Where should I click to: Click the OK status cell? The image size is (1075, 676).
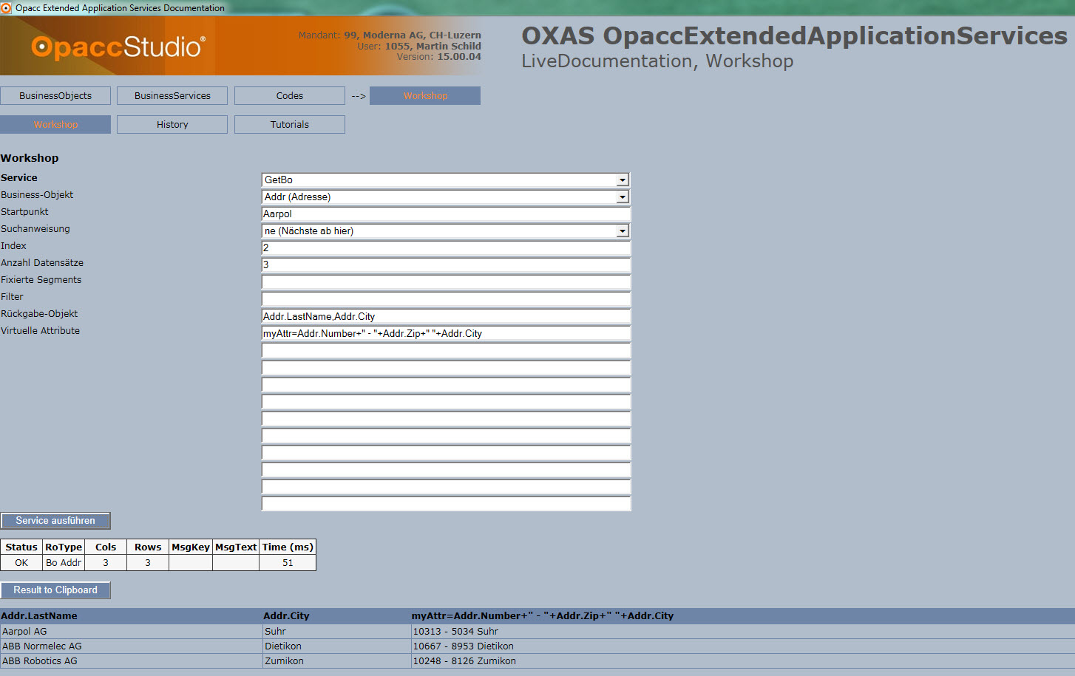click(x=21, y=563)
